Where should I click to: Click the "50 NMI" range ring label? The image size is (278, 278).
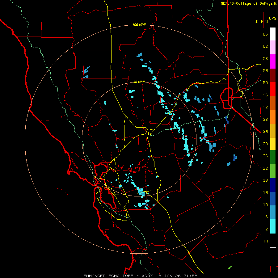(139, 82)
